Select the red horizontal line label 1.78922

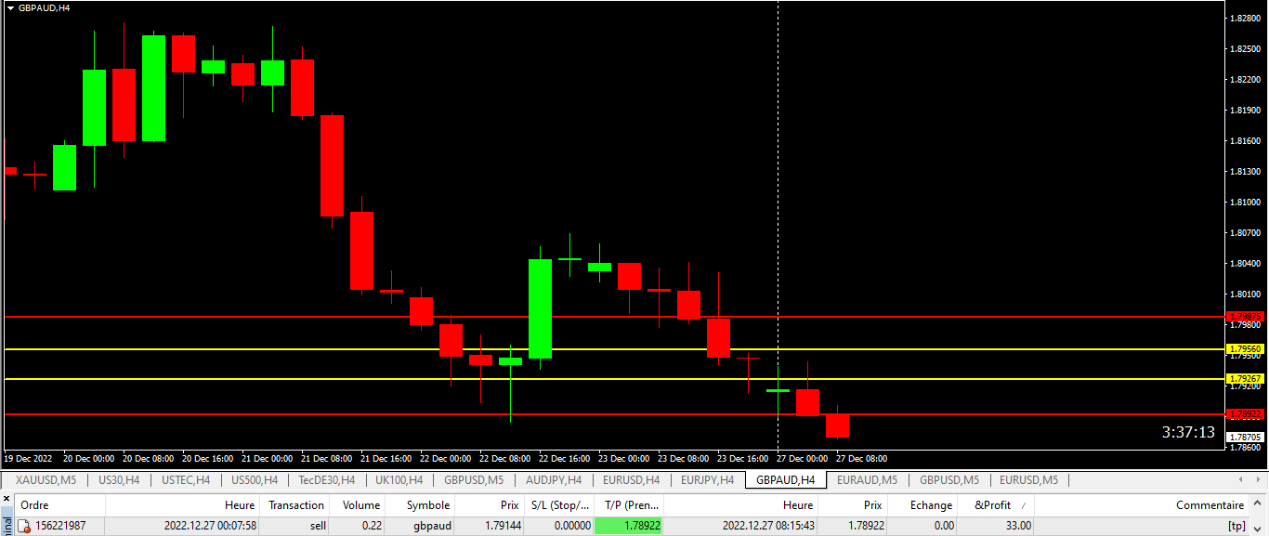[1244, 414]
